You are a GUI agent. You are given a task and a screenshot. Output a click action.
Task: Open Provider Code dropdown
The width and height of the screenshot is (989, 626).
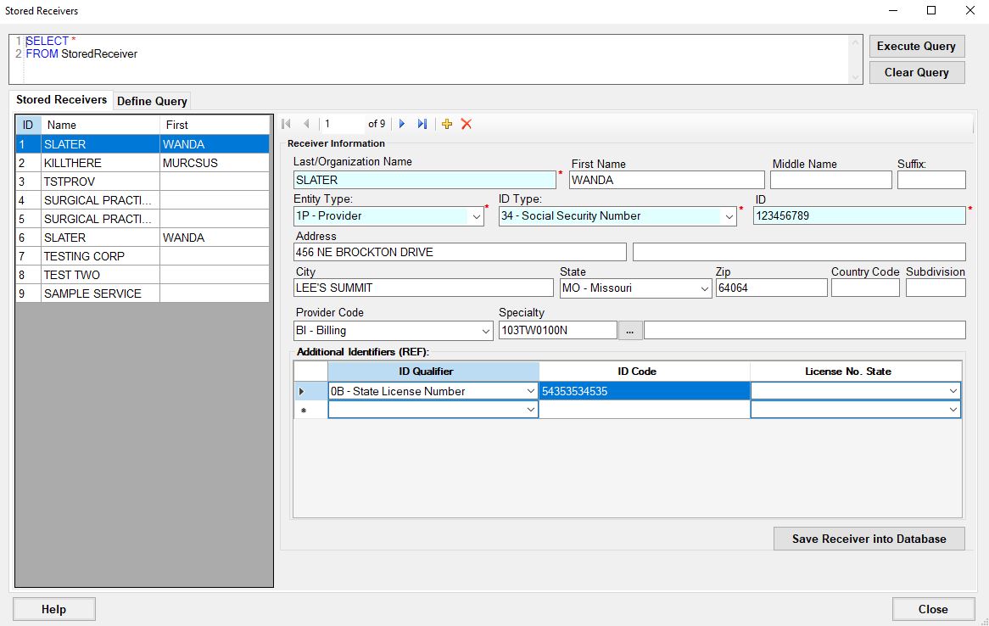pos(486,331)
